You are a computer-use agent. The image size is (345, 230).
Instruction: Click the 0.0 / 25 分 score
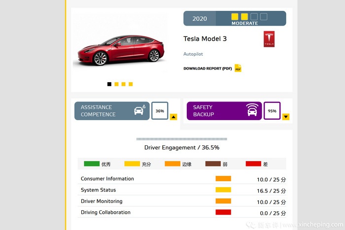pos(273,213)
